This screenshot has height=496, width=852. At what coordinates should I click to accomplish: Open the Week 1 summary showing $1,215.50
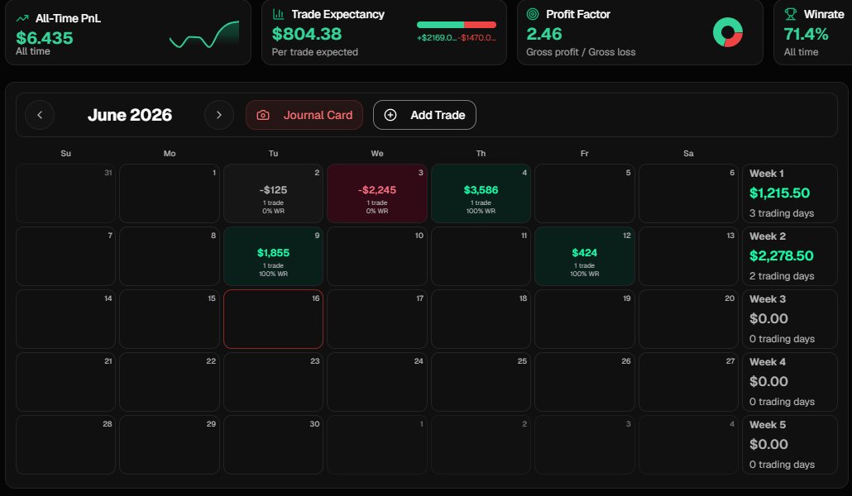[x=790, y=193]
